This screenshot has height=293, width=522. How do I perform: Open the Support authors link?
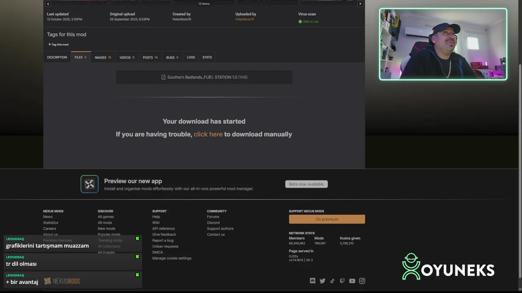point(220,229)
